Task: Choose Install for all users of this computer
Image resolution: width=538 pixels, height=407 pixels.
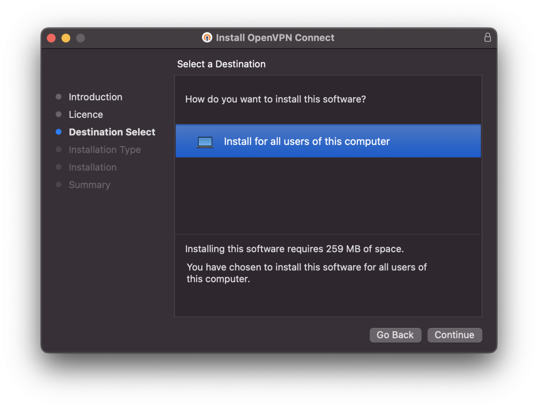Action: 307,142
